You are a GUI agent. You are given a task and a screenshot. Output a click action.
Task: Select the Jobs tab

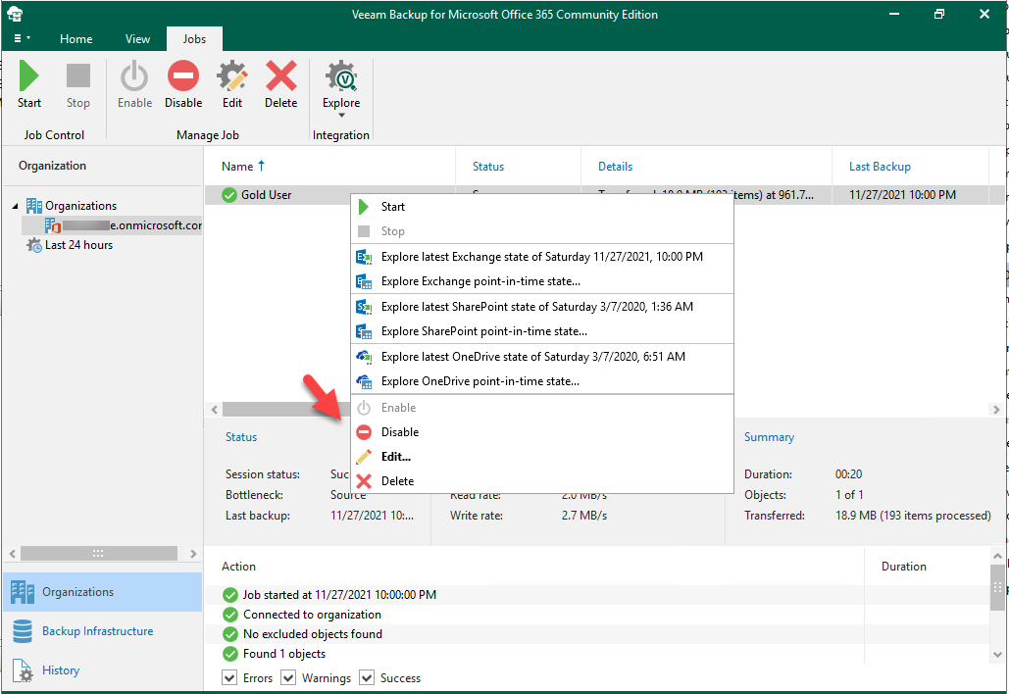[194, 38]
